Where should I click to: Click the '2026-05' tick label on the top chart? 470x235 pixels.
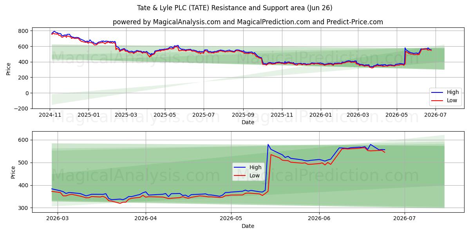click(396, 115)
